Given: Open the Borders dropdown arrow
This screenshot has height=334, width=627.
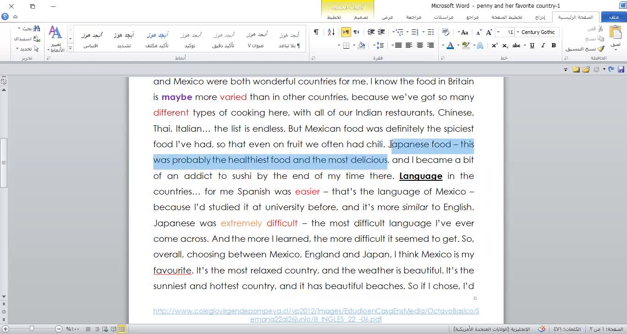Looking at the screenshot, I should click(x=339, y=45).
